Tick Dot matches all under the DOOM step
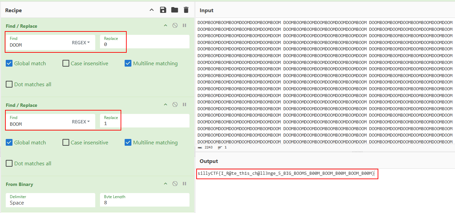This screenshot has width=455, height=213. pos(9,84)
